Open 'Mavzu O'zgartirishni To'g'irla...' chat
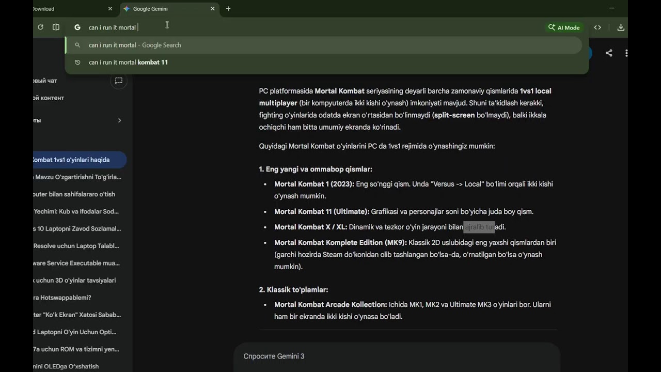 coord(80,177)
